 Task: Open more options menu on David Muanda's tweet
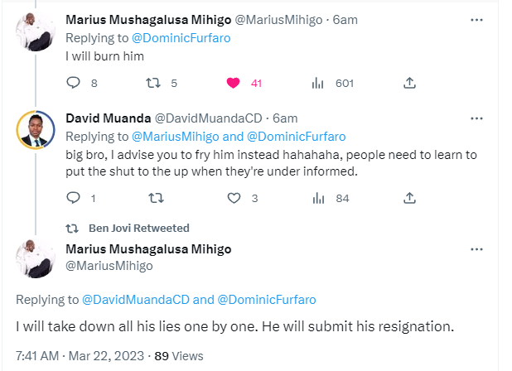coord(476,118)
